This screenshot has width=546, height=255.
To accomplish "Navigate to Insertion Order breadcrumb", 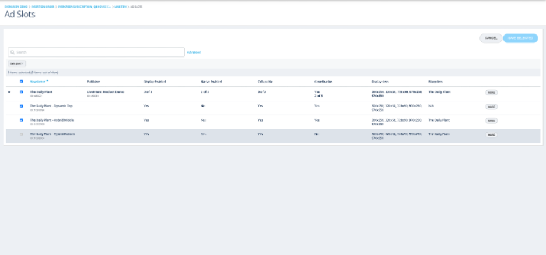I will pyautogui.click(x=43, y=6).
